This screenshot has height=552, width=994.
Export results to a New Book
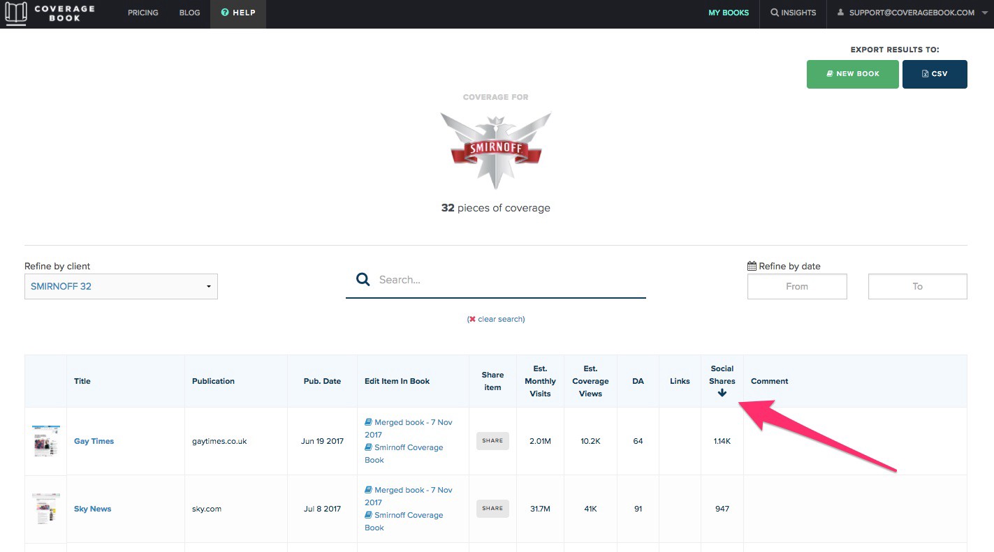[x=852, y=74]
